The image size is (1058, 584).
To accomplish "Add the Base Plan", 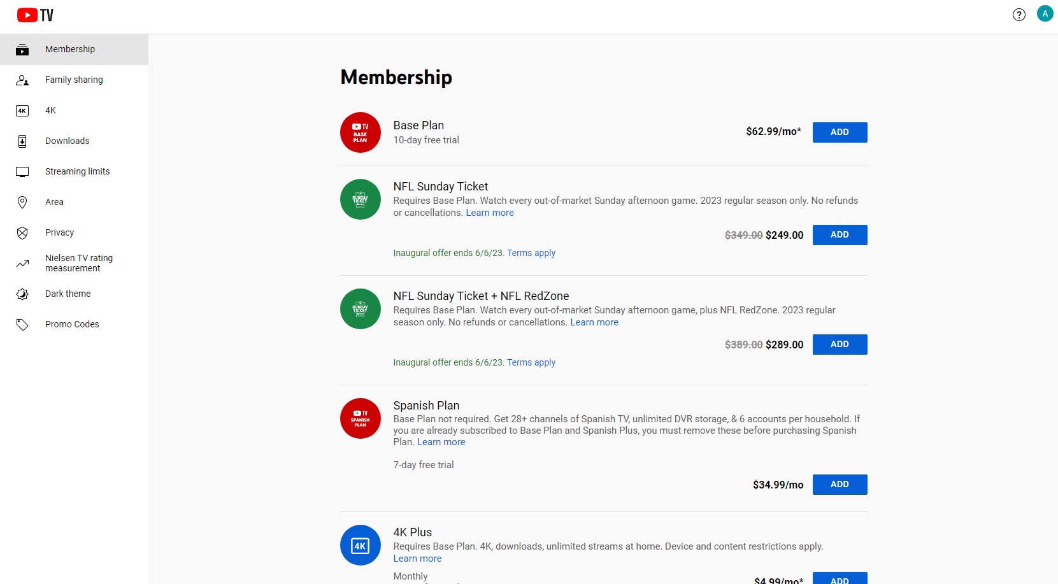I will 840,132.
